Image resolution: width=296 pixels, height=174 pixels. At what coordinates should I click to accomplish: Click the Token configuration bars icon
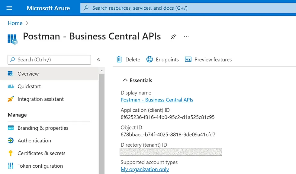(x=11, y=166)
